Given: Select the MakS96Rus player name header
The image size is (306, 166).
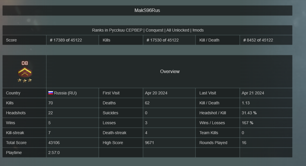Looking at the screenshot, I should [x=147, y=11].
